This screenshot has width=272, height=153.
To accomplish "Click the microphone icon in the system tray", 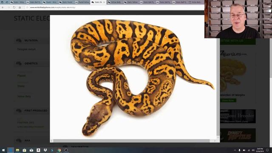I will 239,150.
